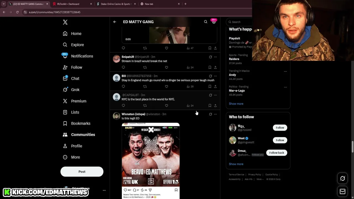Like Bill's post
The image size is (354, 199).
click(x=166, y=87)
